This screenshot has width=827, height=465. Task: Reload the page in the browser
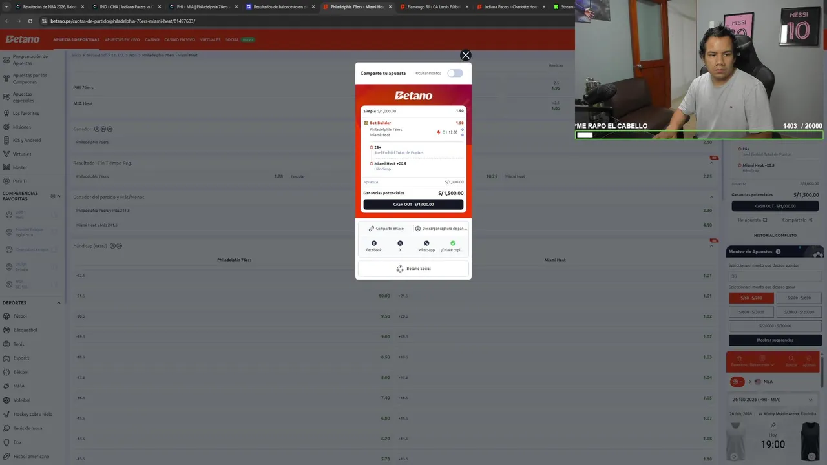pos(30,21)
